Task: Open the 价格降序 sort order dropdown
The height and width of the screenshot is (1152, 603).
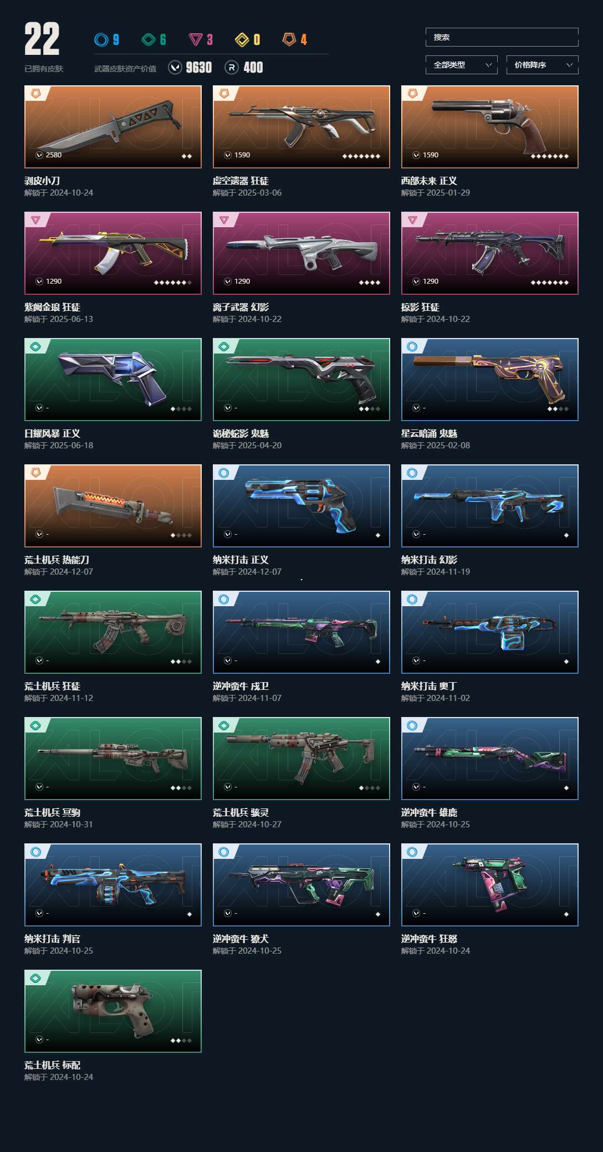Action: point(543,65)
